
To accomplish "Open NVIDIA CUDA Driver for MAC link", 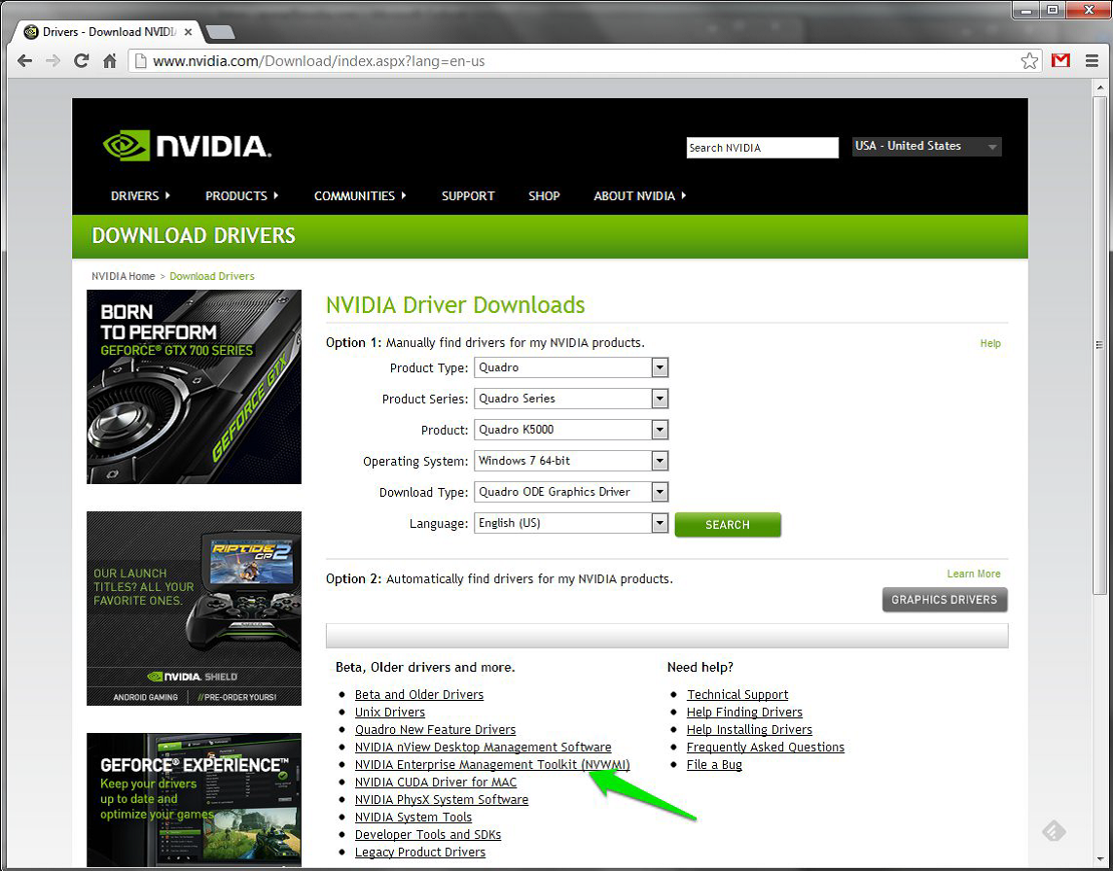I will pyautogui.click(x=436, y=783).
